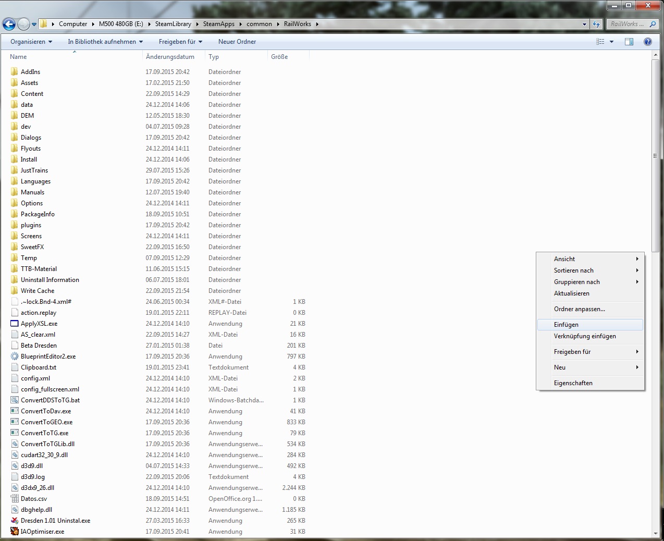Screen dimensions: 664x541
Task: Open the view options dropdown arrow
Action: click(611, 42)
